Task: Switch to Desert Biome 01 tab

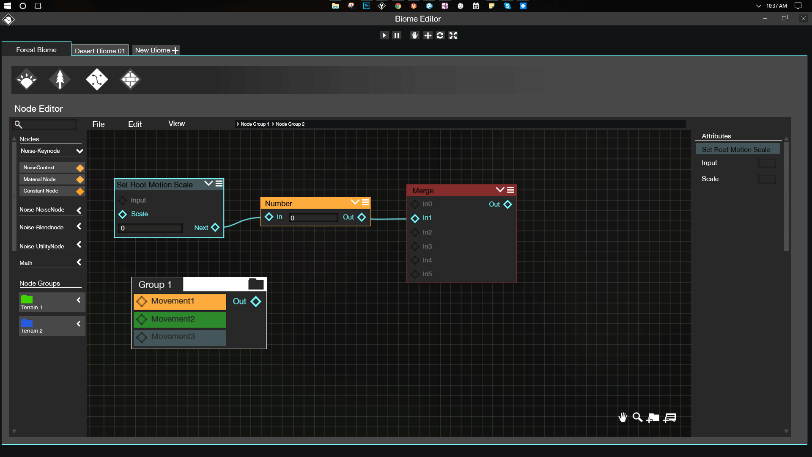Action: [100, 51]
